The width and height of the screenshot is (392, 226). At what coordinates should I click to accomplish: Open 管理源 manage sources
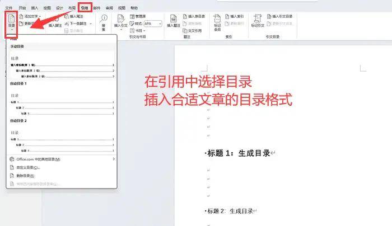point(138,16)
